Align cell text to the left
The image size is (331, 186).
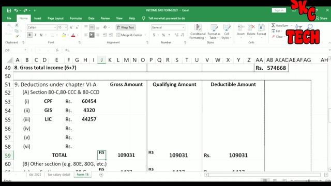86,35
